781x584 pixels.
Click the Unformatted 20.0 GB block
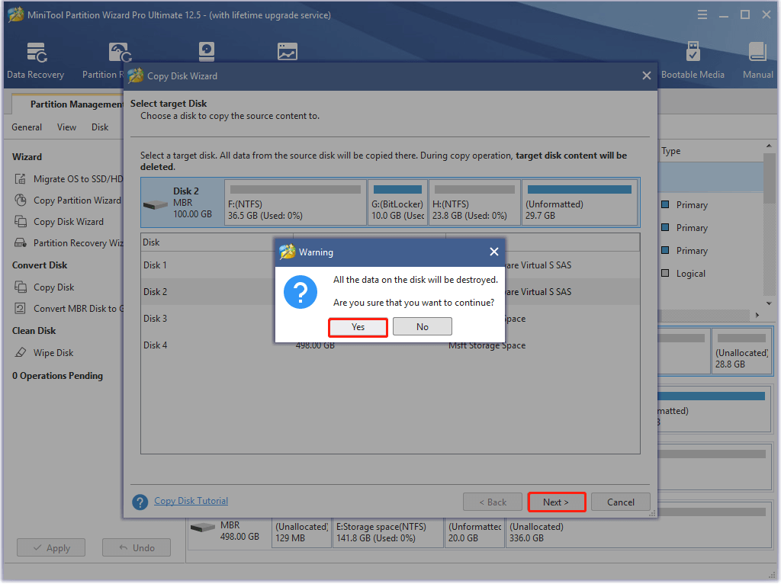474,532
